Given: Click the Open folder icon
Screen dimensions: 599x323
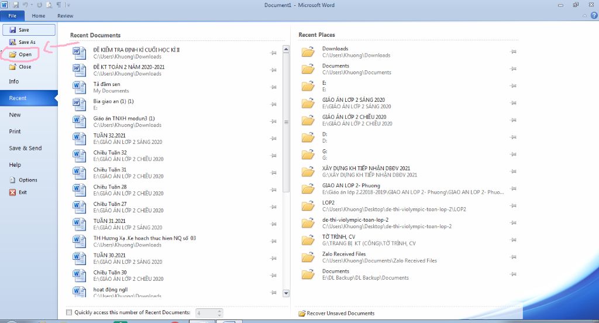Looking at the screenshot, I should (x=13, y=54).
